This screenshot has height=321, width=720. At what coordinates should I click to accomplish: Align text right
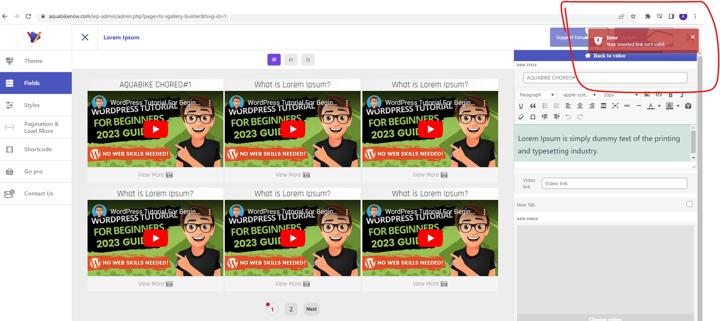pos(592,106)
